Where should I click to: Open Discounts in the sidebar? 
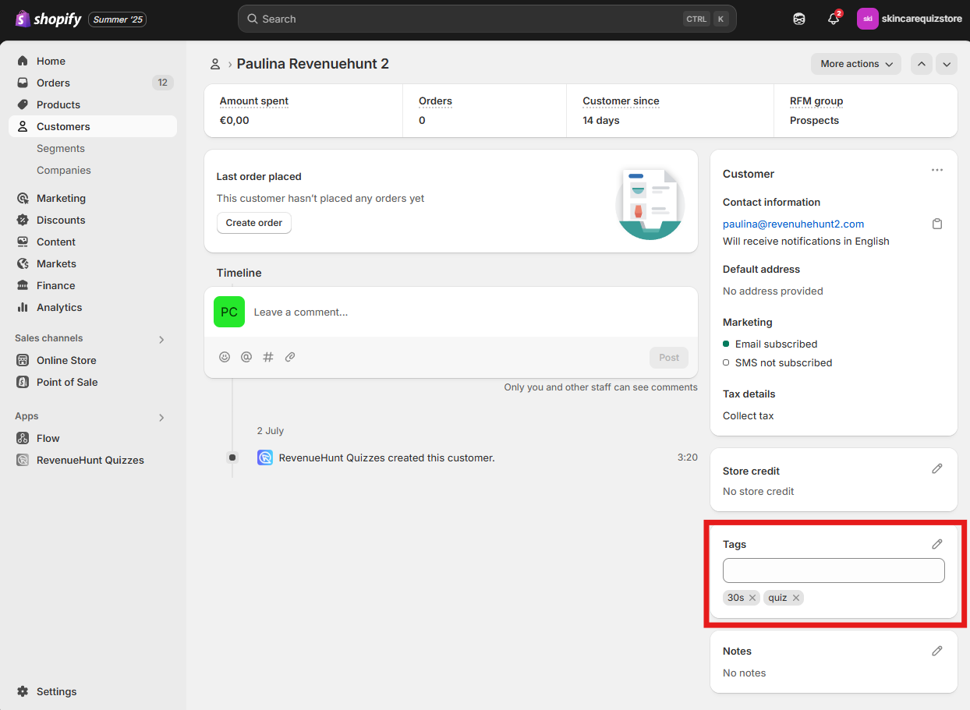[x=93, y=220]
